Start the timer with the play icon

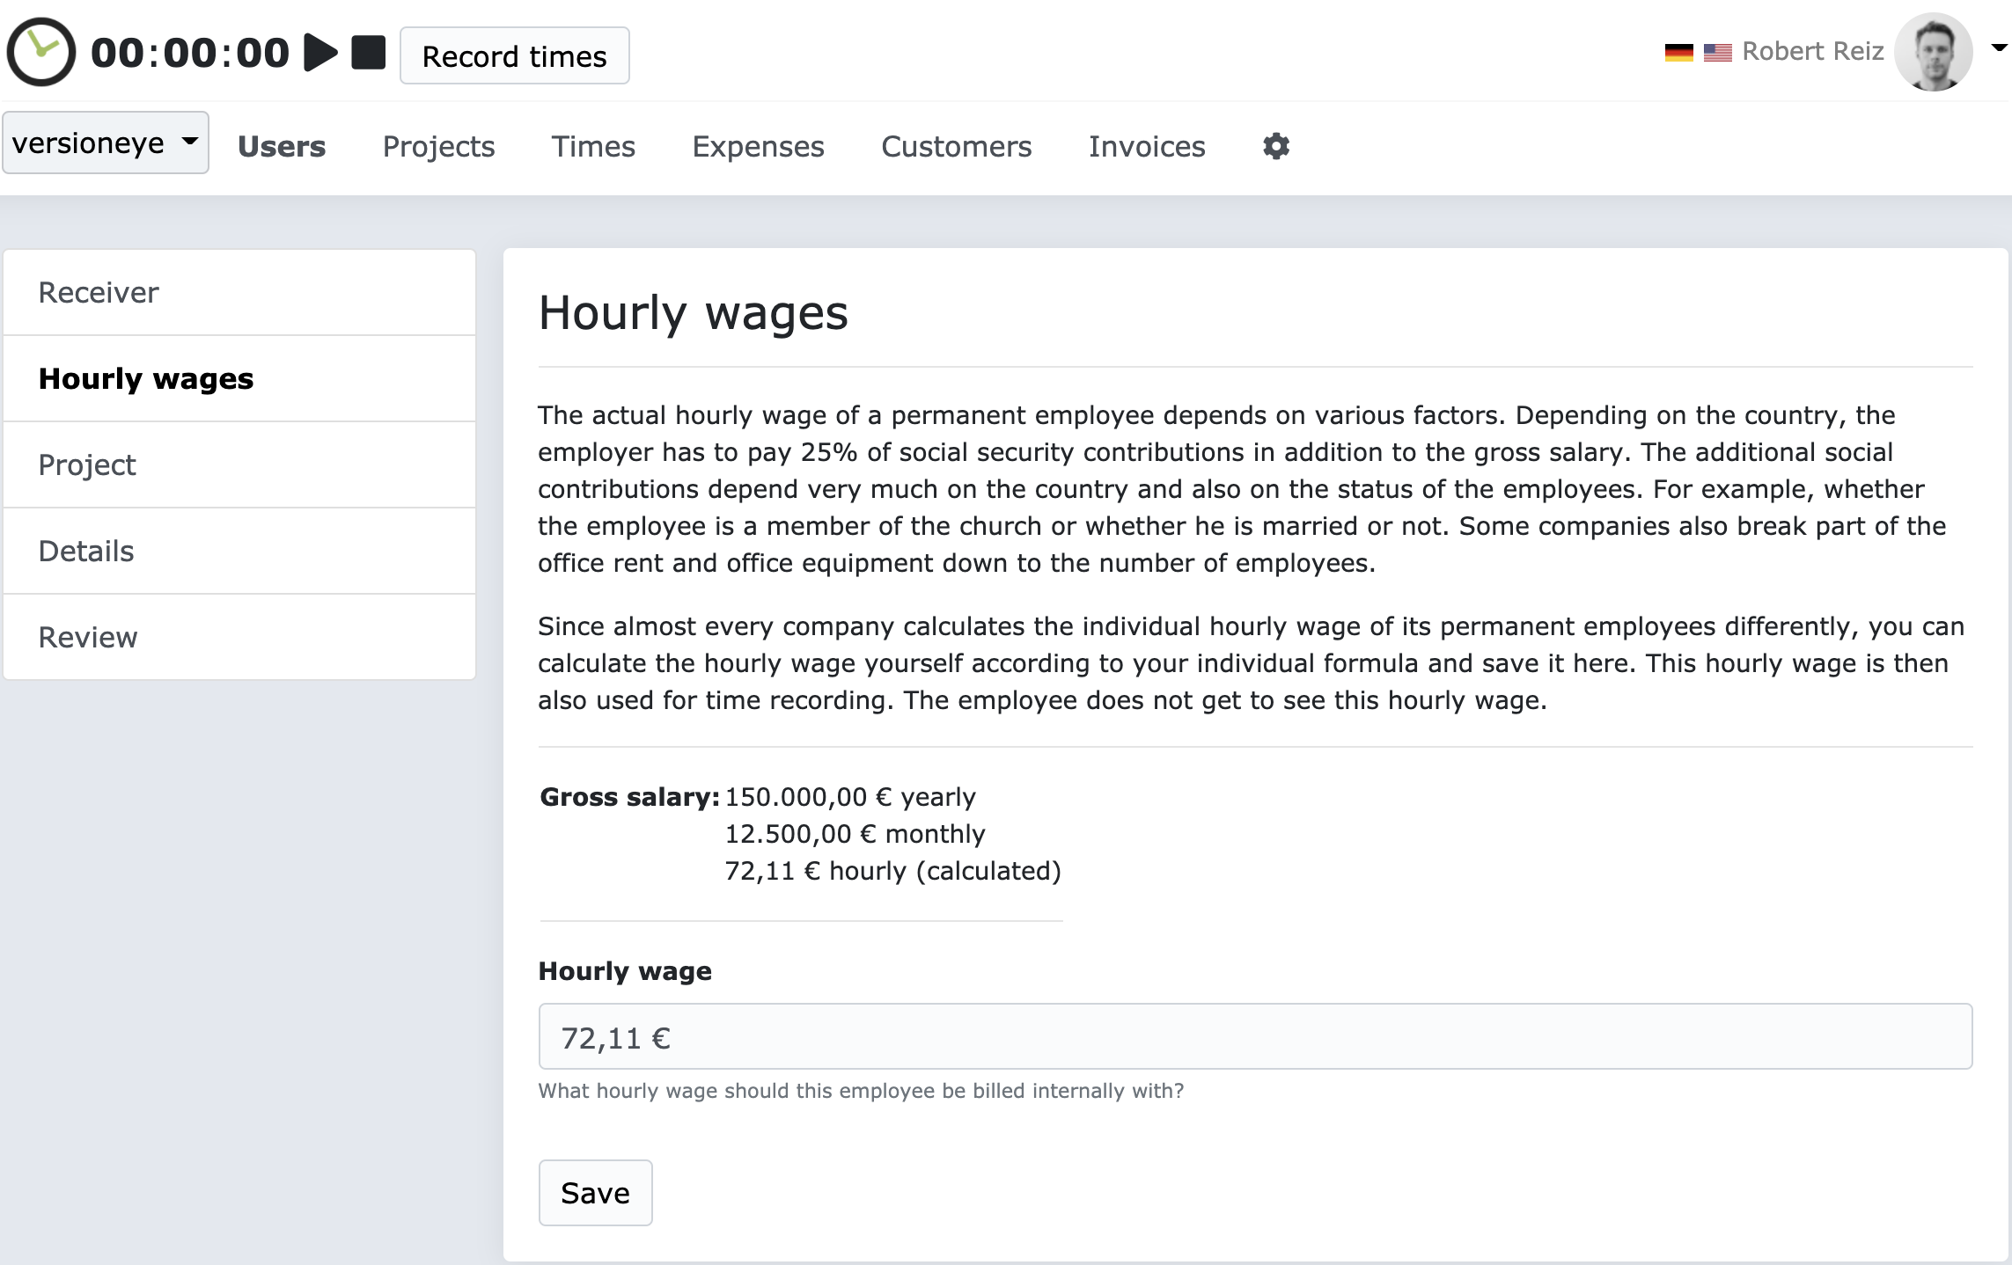[319, 51]
